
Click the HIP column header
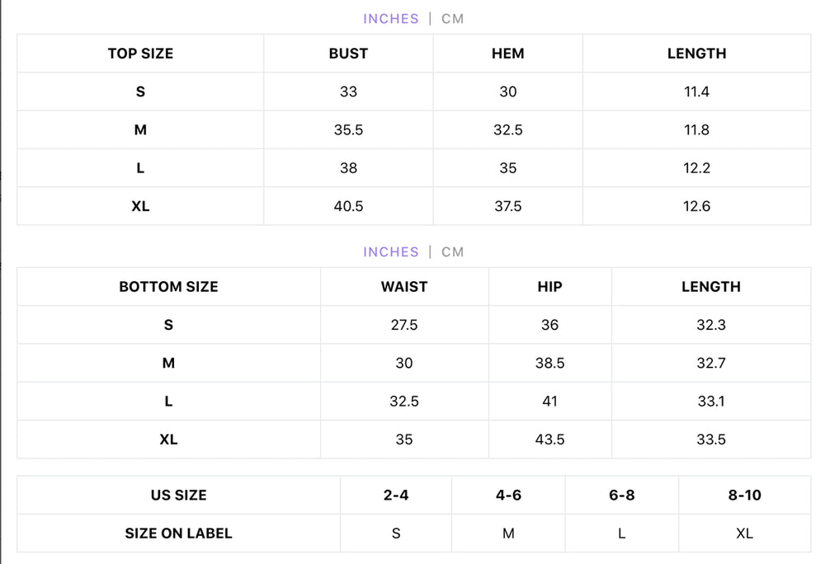549,287
